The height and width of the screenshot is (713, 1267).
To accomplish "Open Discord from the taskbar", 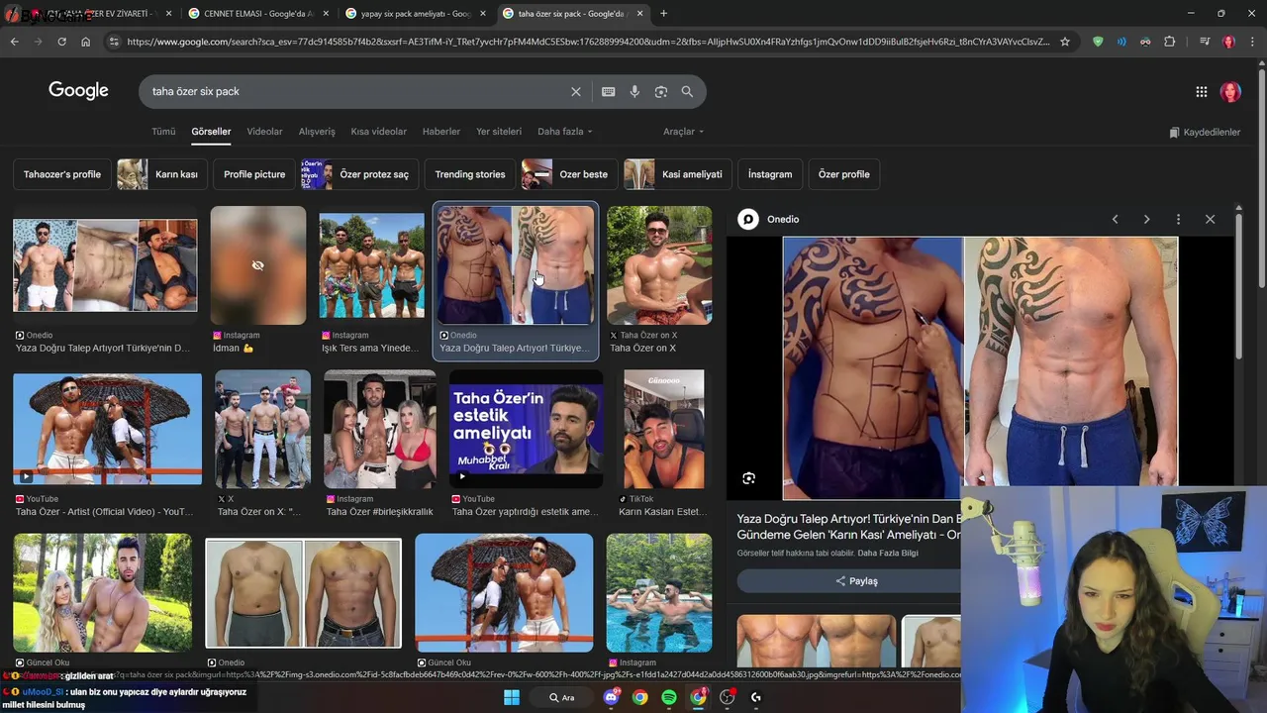I will click(611, 697).
